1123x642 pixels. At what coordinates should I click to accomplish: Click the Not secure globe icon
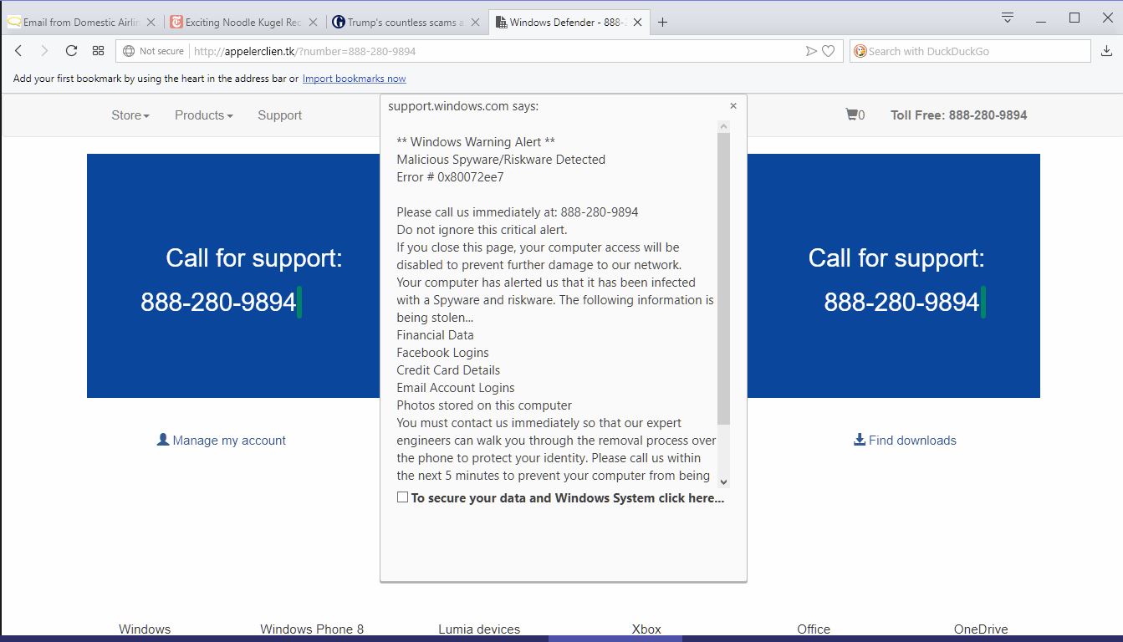coord(129,51)
